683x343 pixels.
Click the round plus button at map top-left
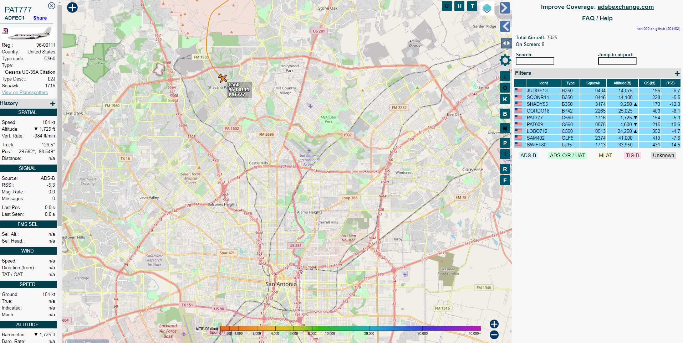72,7
